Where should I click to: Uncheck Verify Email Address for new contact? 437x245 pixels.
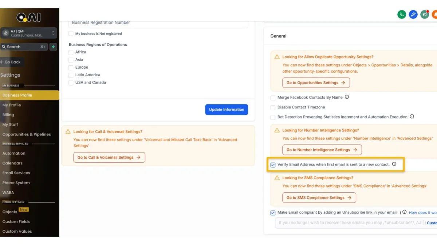click(x=273, y=165)
